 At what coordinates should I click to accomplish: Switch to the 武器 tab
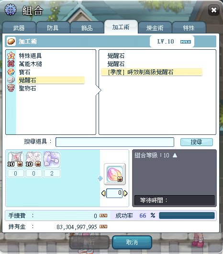(19, 28)
